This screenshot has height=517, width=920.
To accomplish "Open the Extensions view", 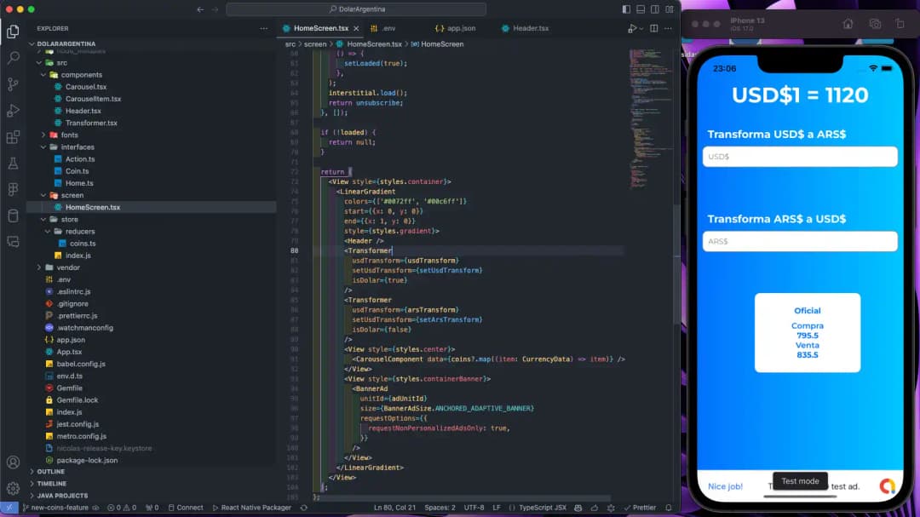I will point(13,137).
